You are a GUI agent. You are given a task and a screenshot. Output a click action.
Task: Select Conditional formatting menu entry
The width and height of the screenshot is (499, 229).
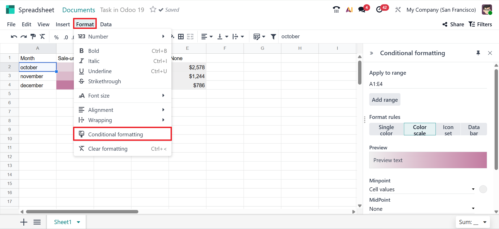(x=122, y=134)
